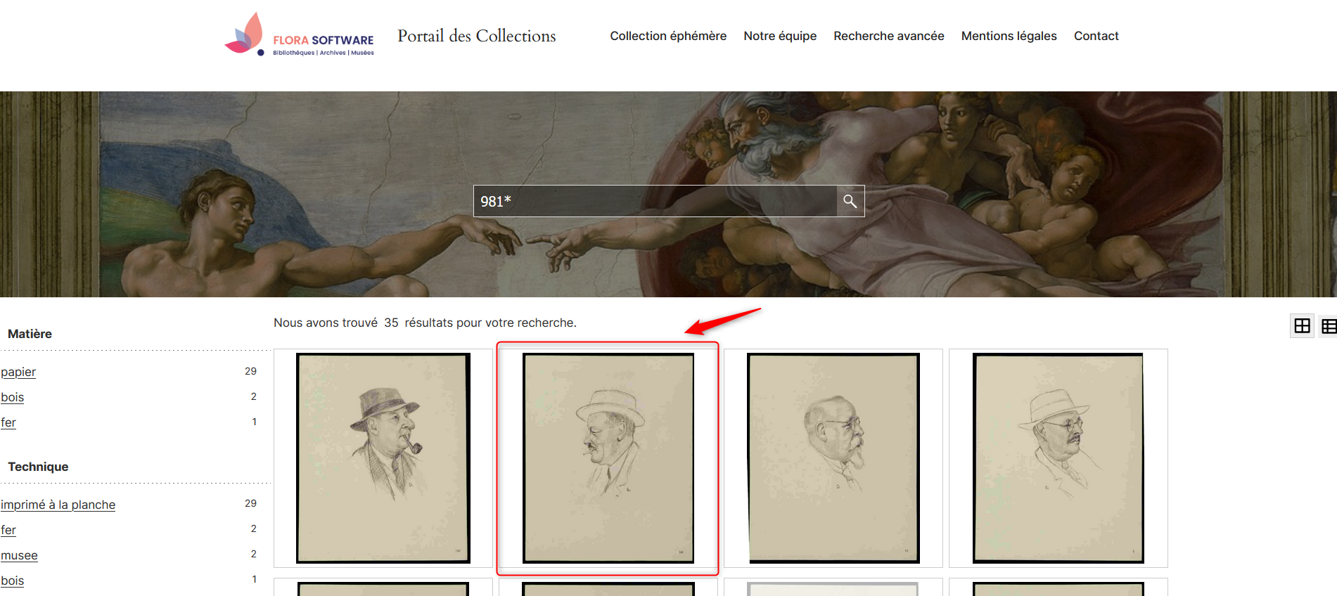The image size is (1337, 596).
Task: Filter by bois under Matière
Action: click(13, 397)
